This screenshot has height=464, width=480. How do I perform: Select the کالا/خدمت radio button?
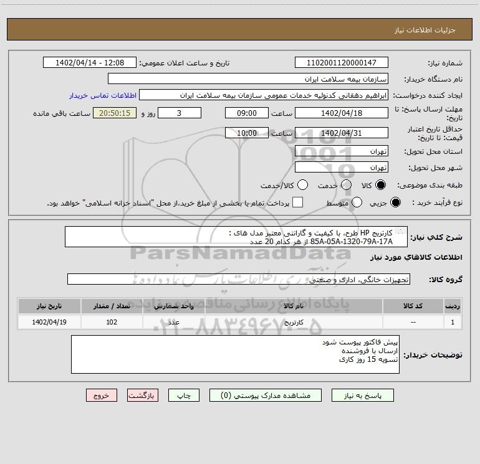click(x=302, y=185)
